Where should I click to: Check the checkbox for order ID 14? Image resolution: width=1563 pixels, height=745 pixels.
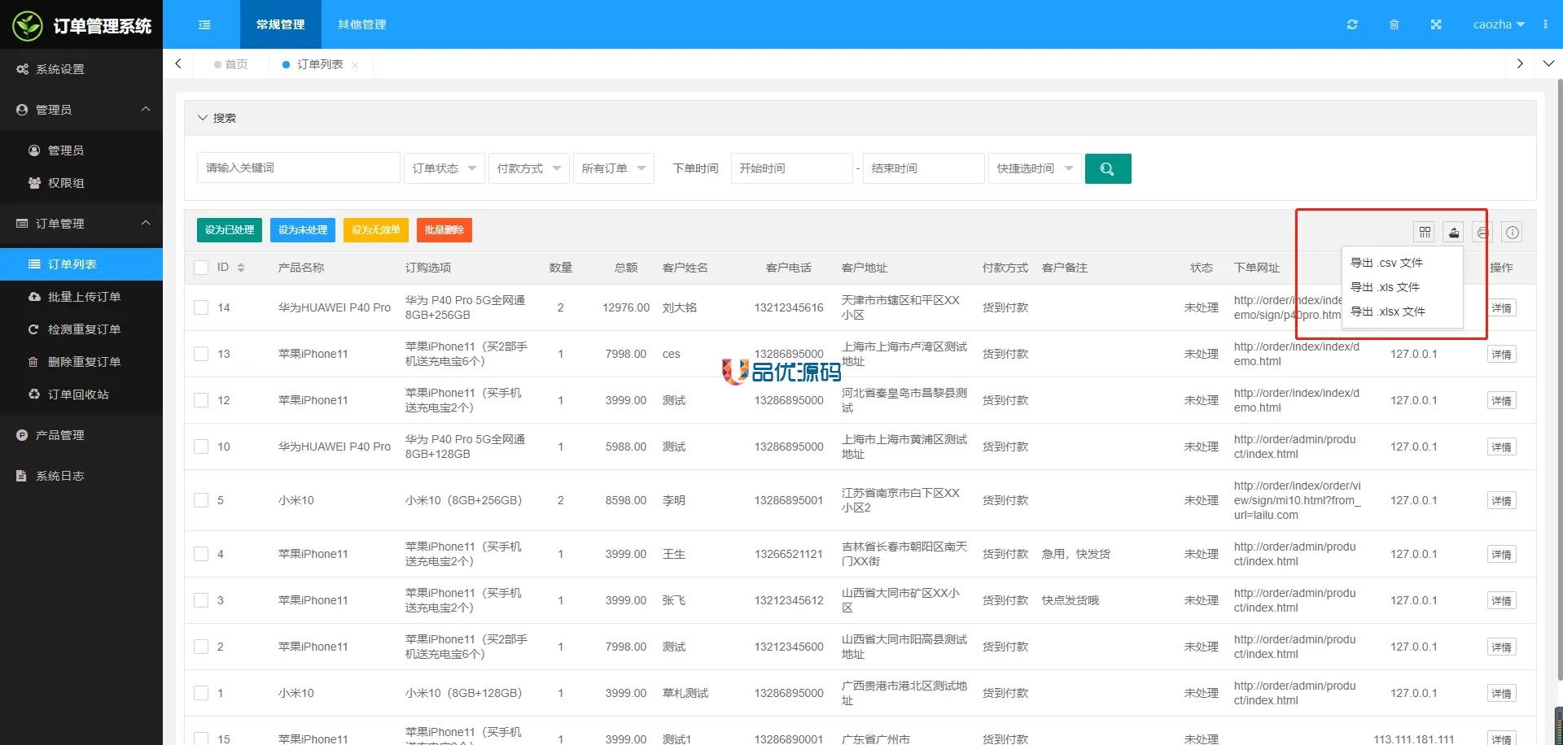(201, 307)
